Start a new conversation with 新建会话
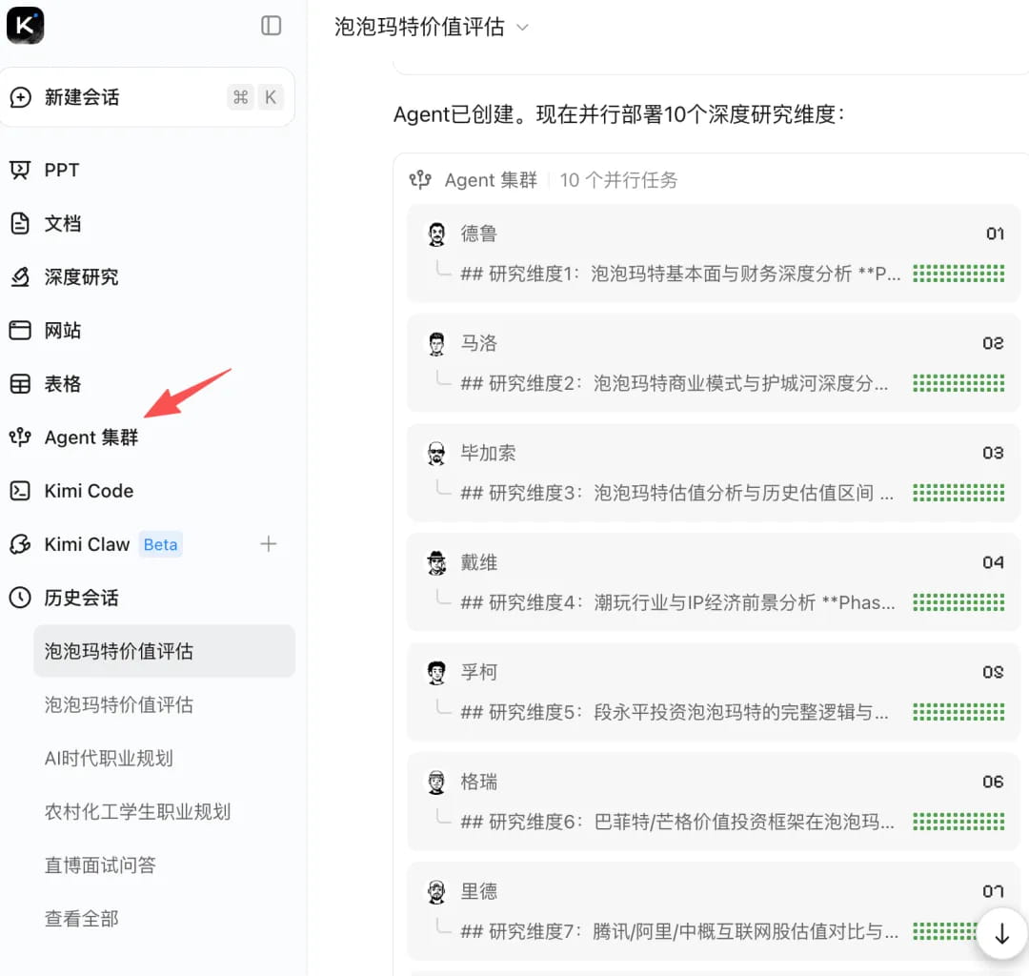 (147, 97)
